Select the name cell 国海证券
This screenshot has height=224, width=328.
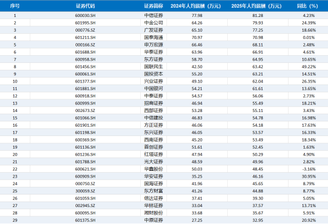(x=153, y=184)
